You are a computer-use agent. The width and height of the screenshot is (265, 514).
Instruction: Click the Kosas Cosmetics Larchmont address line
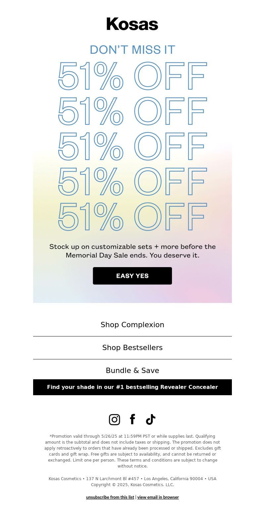pyautogui.click(x=132, y=479)
